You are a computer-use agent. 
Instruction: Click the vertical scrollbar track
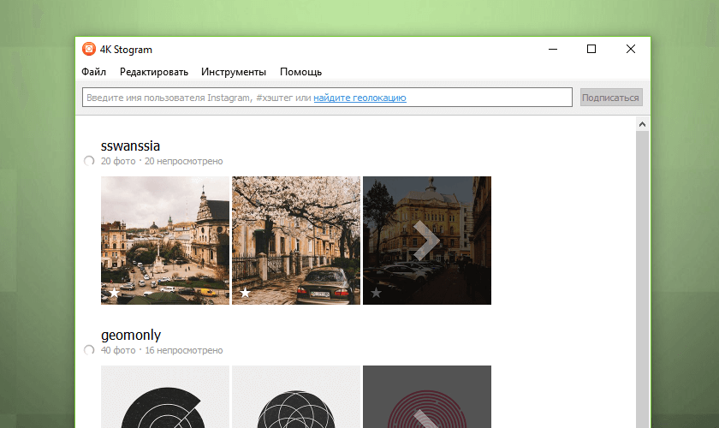[642, 279]
